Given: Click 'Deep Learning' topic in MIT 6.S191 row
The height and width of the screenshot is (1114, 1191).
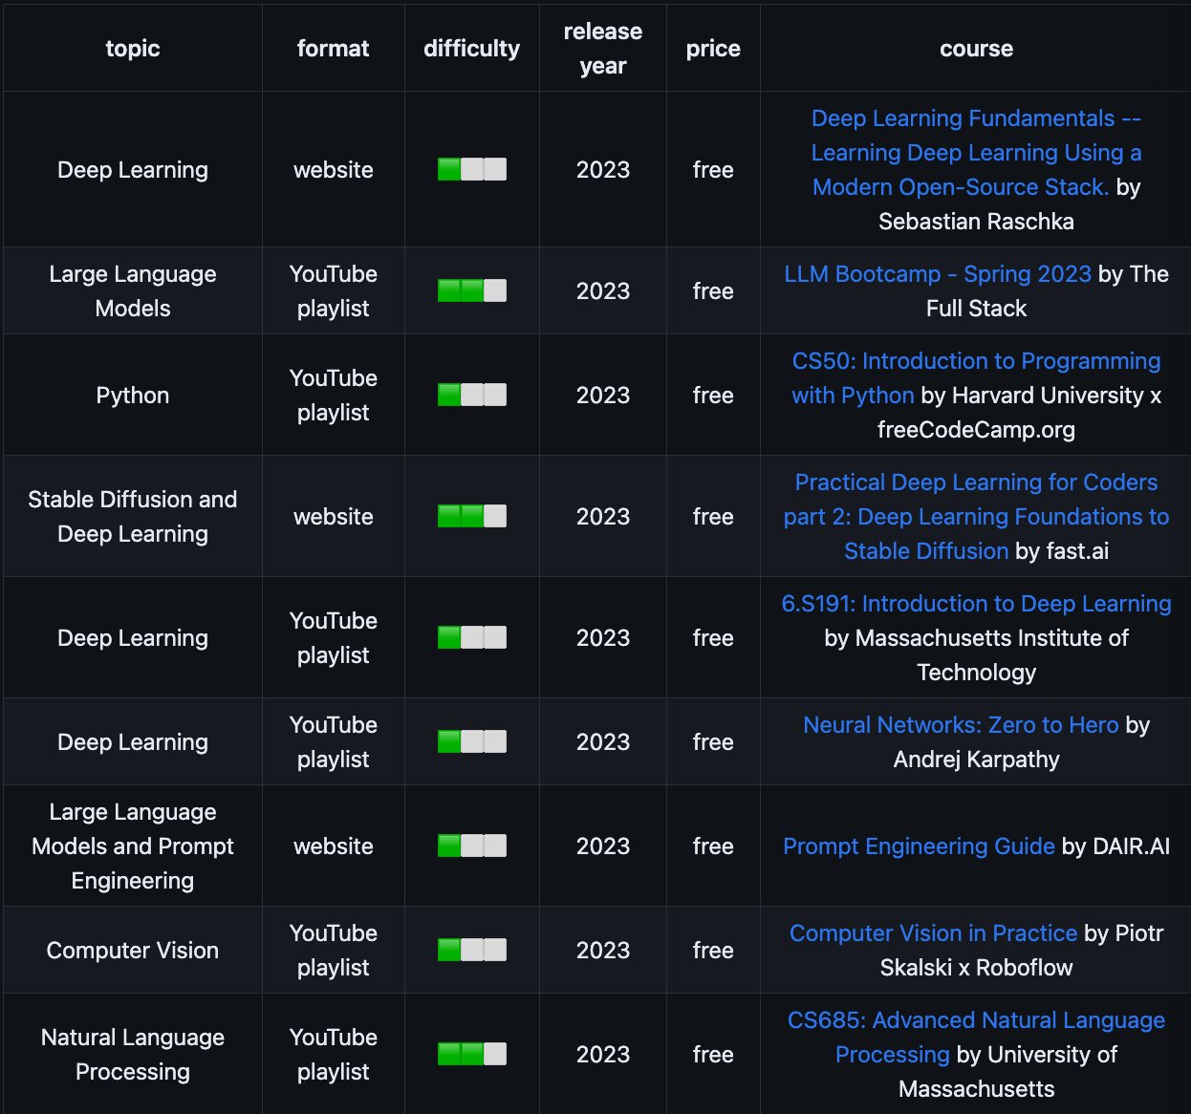Looking at the screenshot, I should 133,638.
